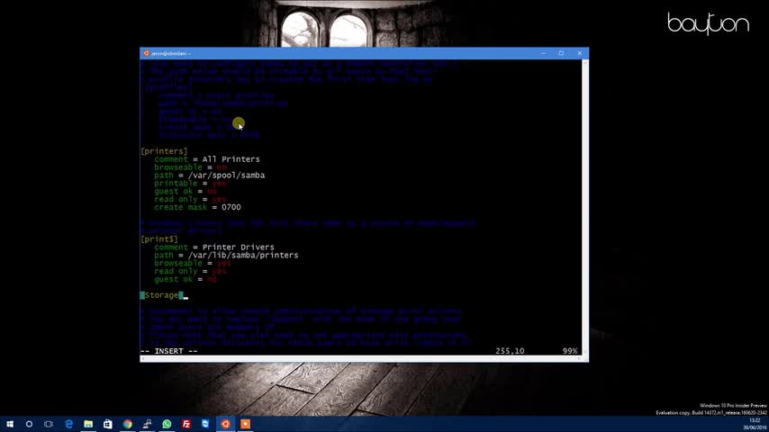Image resolution: width=769 pixels, height=432 pixels.
Task: Click 'read only = yes' under [printers]
Action: (190, 199)
